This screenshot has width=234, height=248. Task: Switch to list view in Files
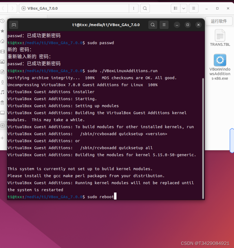[x=176, y=8]
